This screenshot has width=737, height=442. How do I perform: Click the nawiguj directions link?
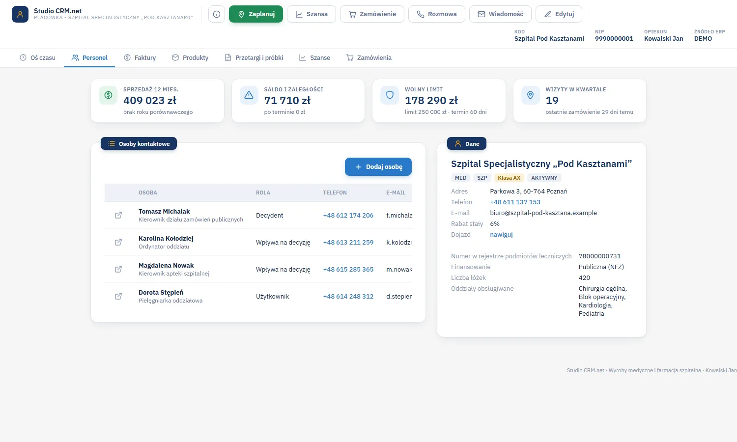[501, 234]
